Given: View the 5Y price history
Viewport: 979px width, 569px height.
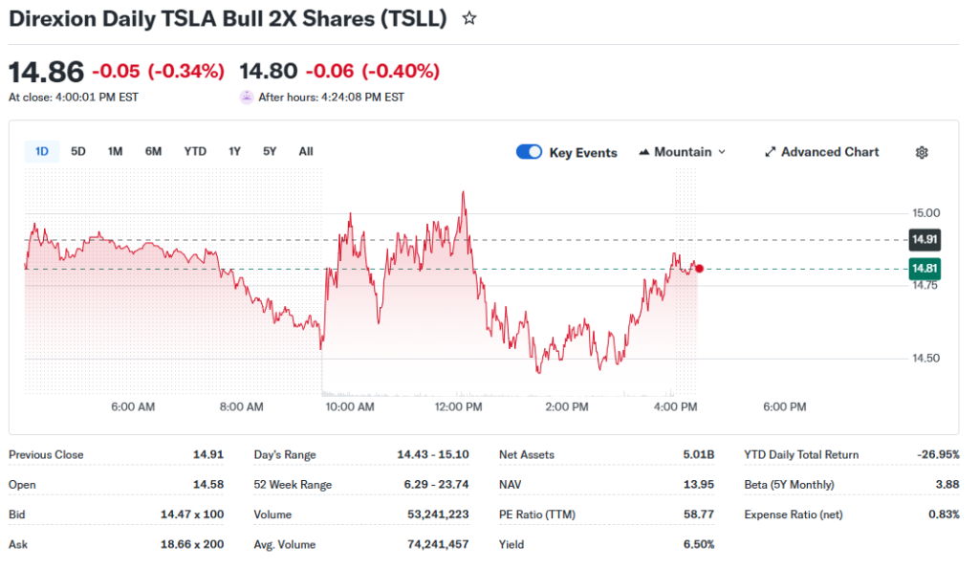Looking at the screenshot, I should tap(270, 151).
